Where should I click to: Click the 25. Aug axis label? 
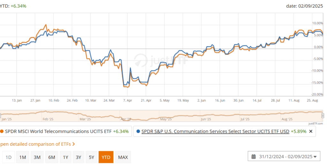tap(312, 100)
